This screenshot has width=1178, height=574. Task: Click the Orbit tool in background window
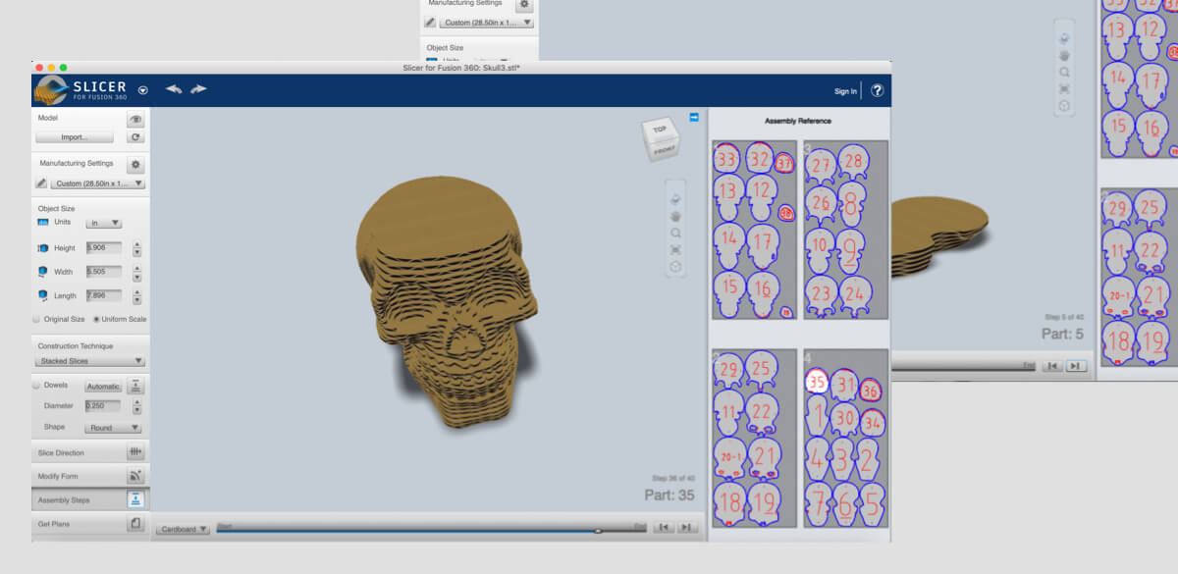[x=1064, y=38]
